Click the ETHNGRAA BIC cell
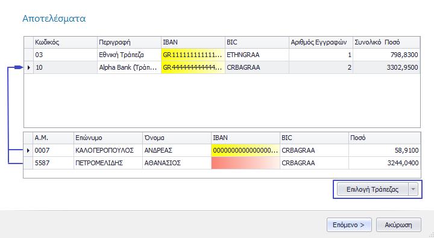 tap(257, 55)
